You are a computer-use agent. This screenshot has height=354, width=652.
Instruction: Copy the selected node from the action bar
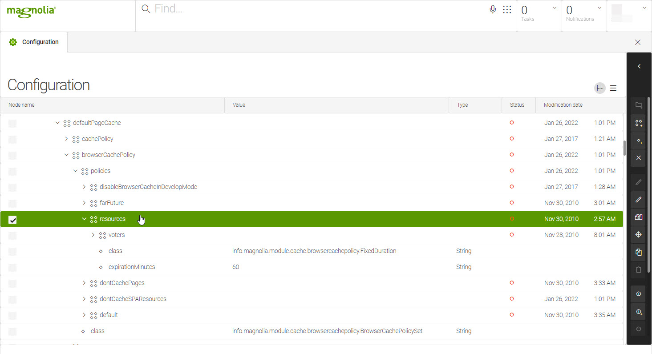pyautogui.click(x=639, y=252)
